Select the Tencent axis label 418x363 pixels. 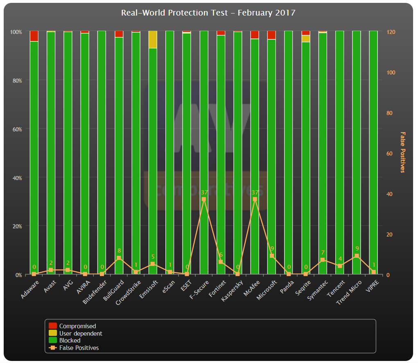(336, 289)
